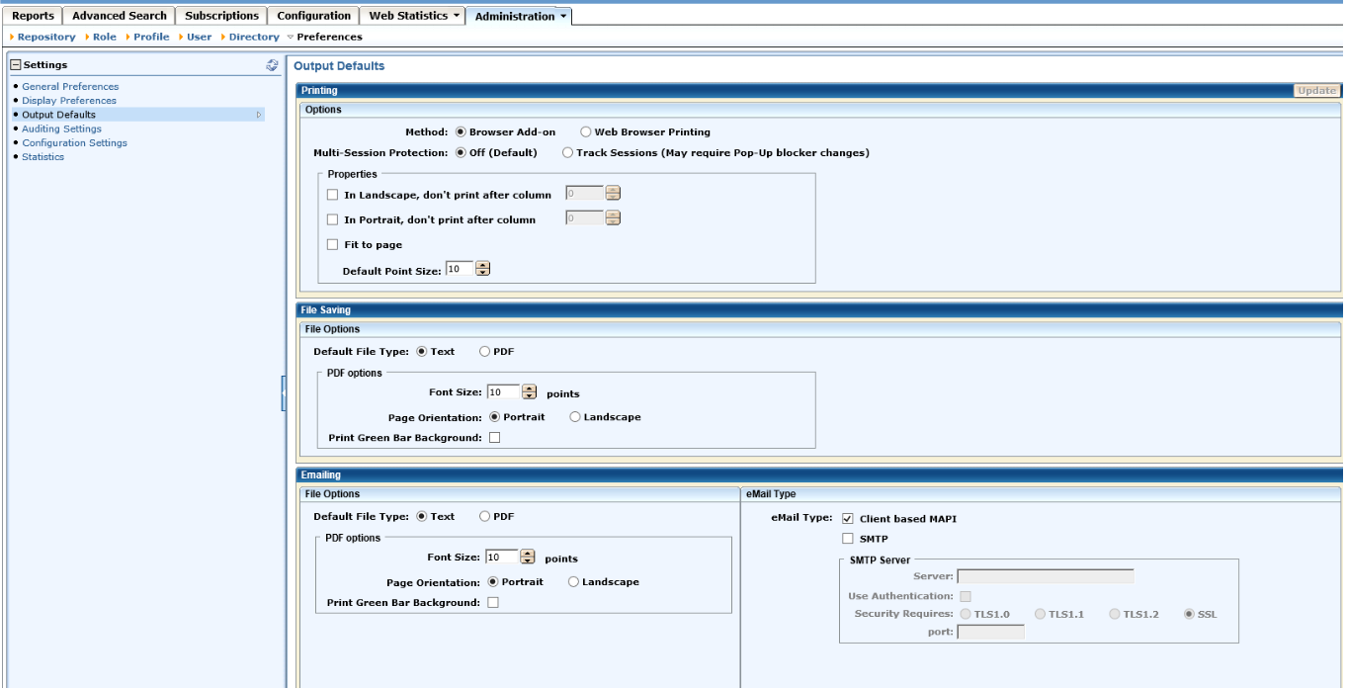The width and height of the screenshot is (1347, 689).
Task: Click File Saving Font Size spinner arrows
Action: click(x=529, y=392)
